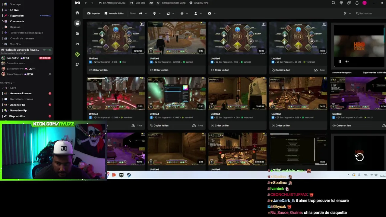Click Annonce de rapport link
This screenshot has width=386, height=217.
[x=342, y=72]
